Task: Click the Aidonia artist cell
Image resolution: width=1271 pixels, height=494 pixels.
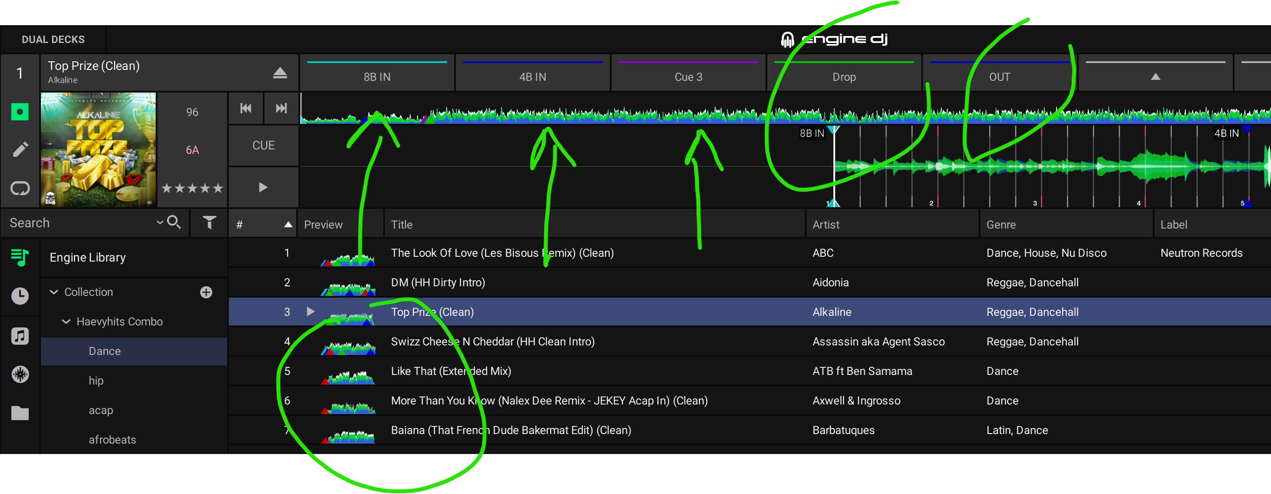Action: click(x=830, y=282)
